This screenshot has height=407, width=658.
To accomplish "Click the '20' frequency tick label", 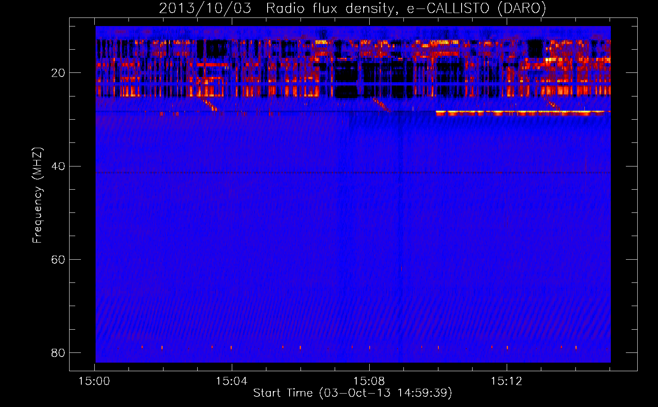I will pyautogui.click(x=58, y=73).
